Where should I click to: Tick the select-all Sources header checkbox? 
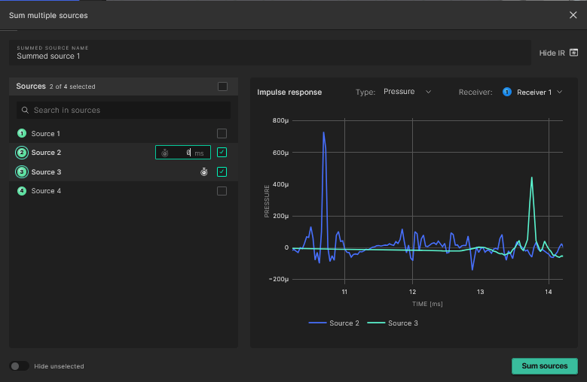[222, 86]
